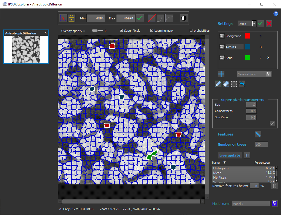This screenshot has width=281, height=215.
Task: Click the trash icon to remove features
Action: (274, 186)
